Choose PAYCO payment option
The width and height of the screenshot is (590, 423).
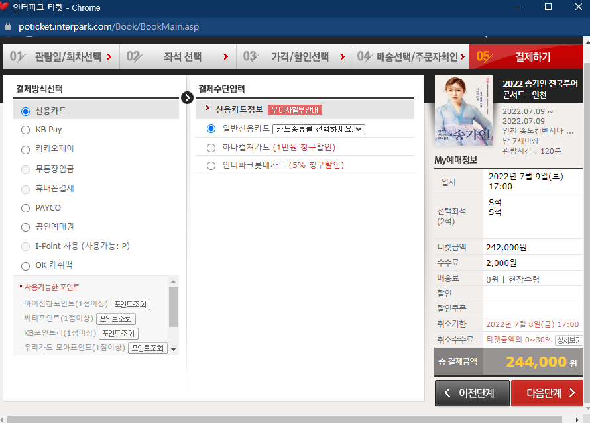(x=26, y=208)
